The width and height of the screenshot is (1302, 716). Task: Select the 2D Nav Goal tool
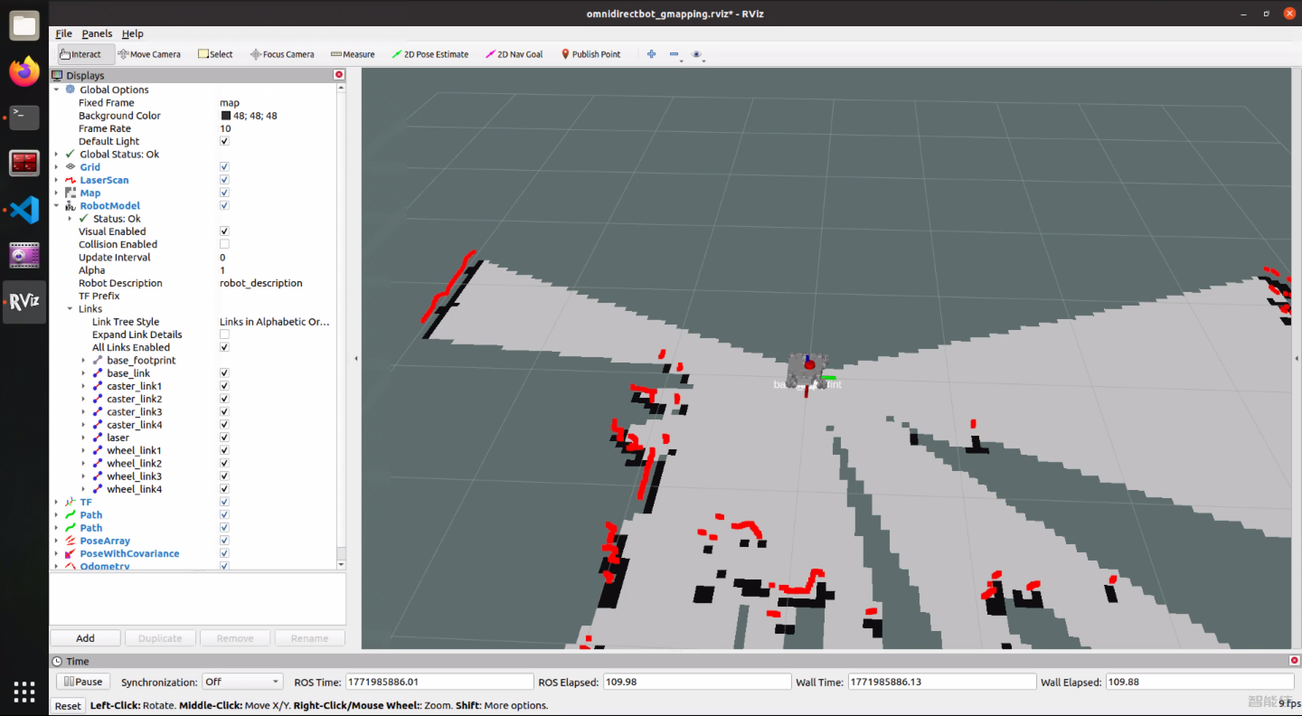[x=514, y=54]
